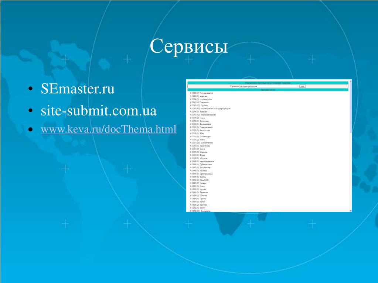
Task: Open the www.keva.ru/docThema.html link
Action: (109, 129)
